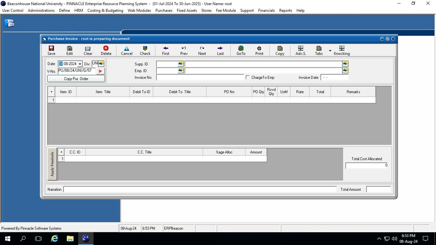
Task: Click into the Narration text field
Action: (x=200, y=189)
